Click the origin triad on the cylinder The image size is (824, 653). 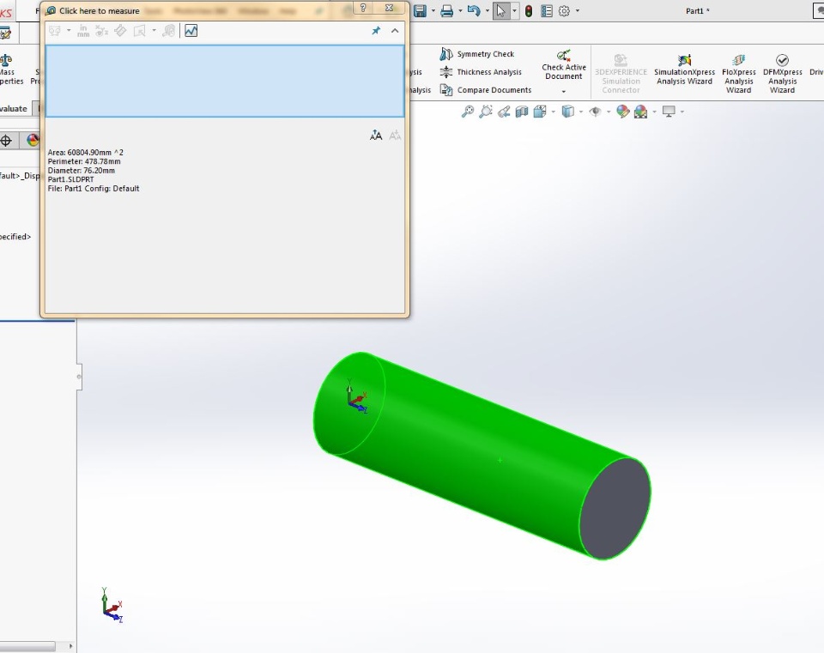[356, 396]
